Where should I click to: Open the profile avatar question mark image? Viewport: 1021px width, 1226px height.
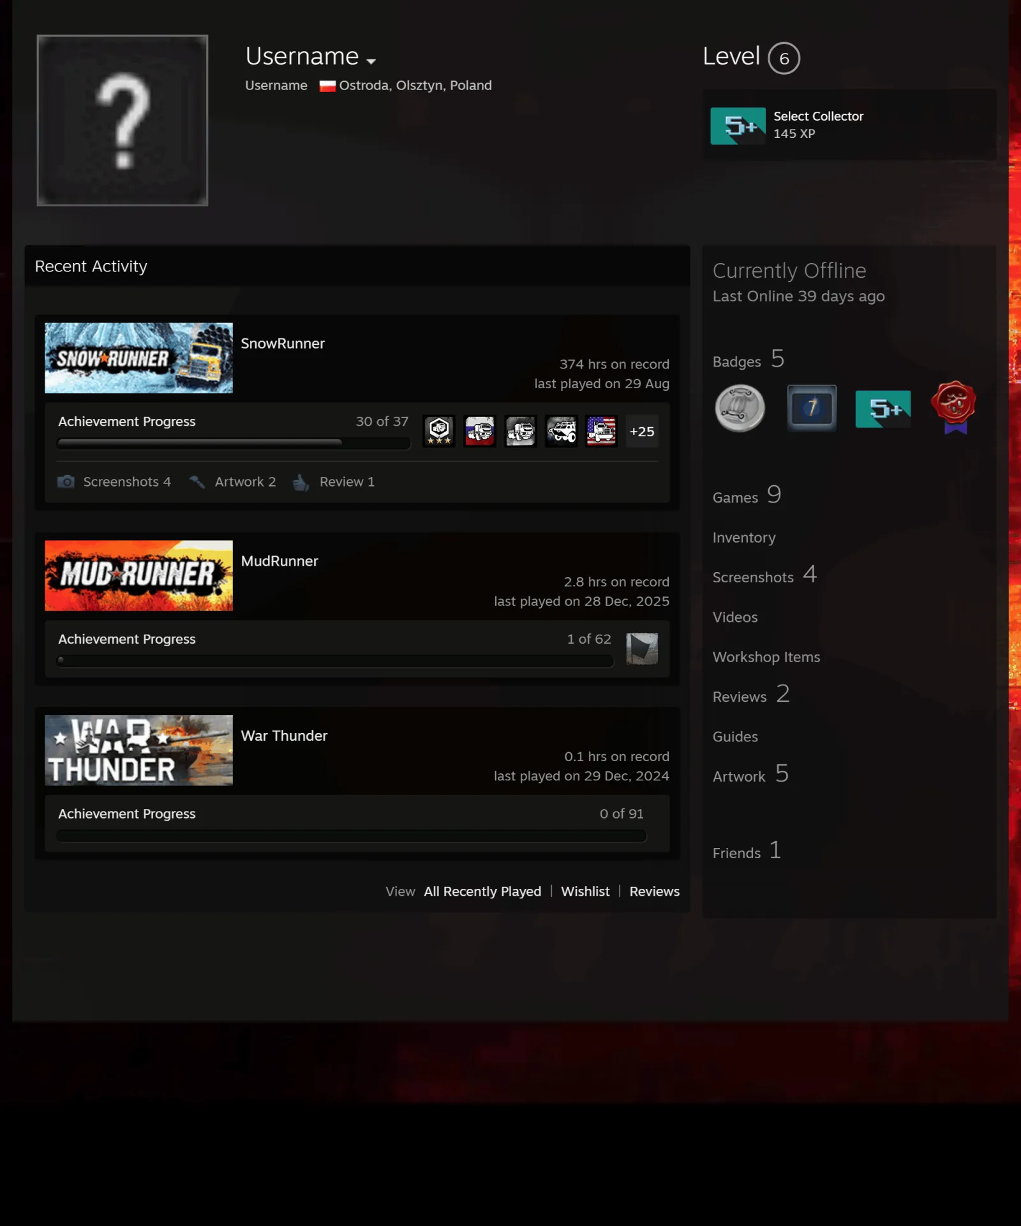point(123,121)
